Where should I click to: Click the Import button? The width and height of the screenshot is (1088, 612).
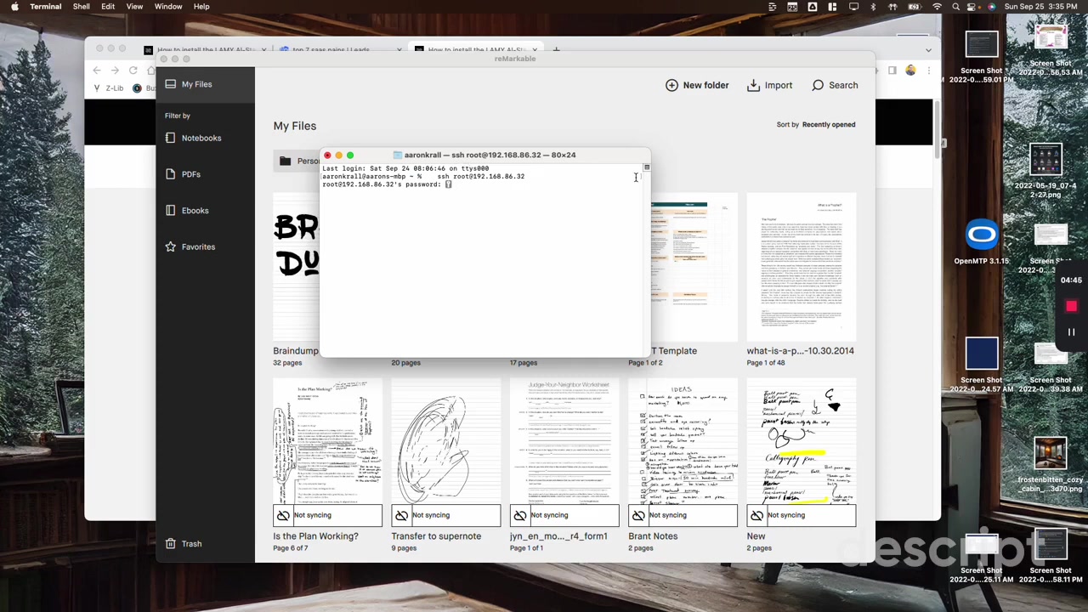coord(770,85)
